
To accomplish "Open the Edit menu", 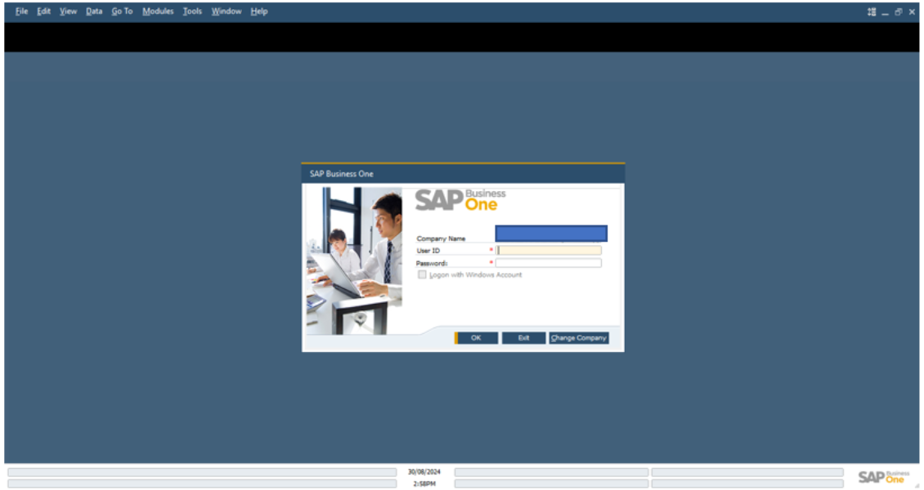I will 43,11.
